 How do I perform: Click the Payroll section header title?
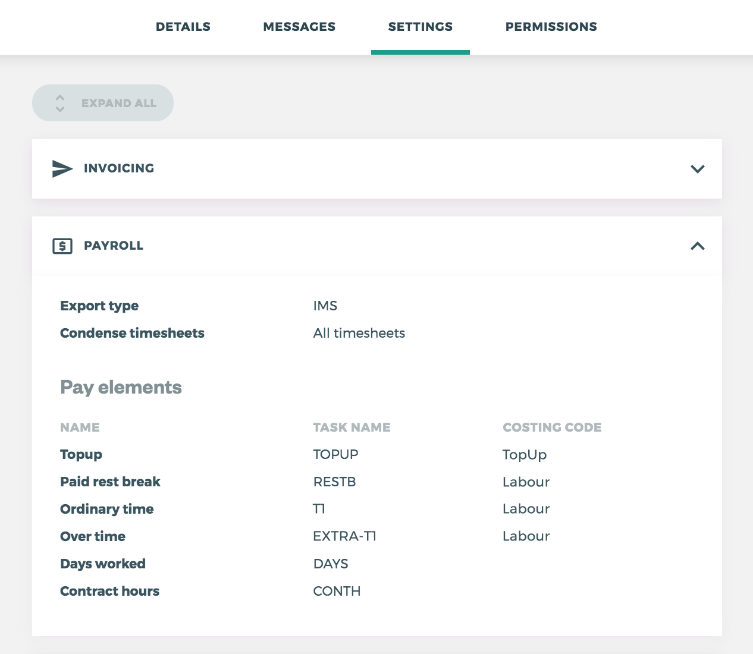point(114,246)
